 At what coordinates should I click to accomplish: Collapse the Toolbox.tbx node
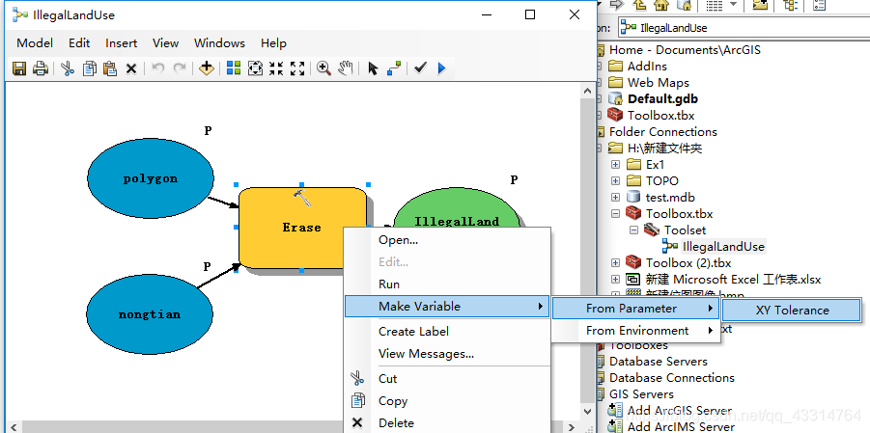615,213
